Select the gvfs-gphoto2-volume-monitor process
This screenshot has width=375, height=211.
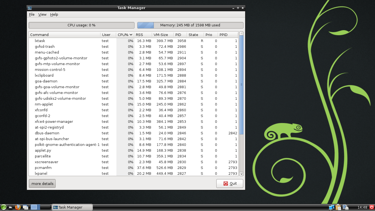133,58
